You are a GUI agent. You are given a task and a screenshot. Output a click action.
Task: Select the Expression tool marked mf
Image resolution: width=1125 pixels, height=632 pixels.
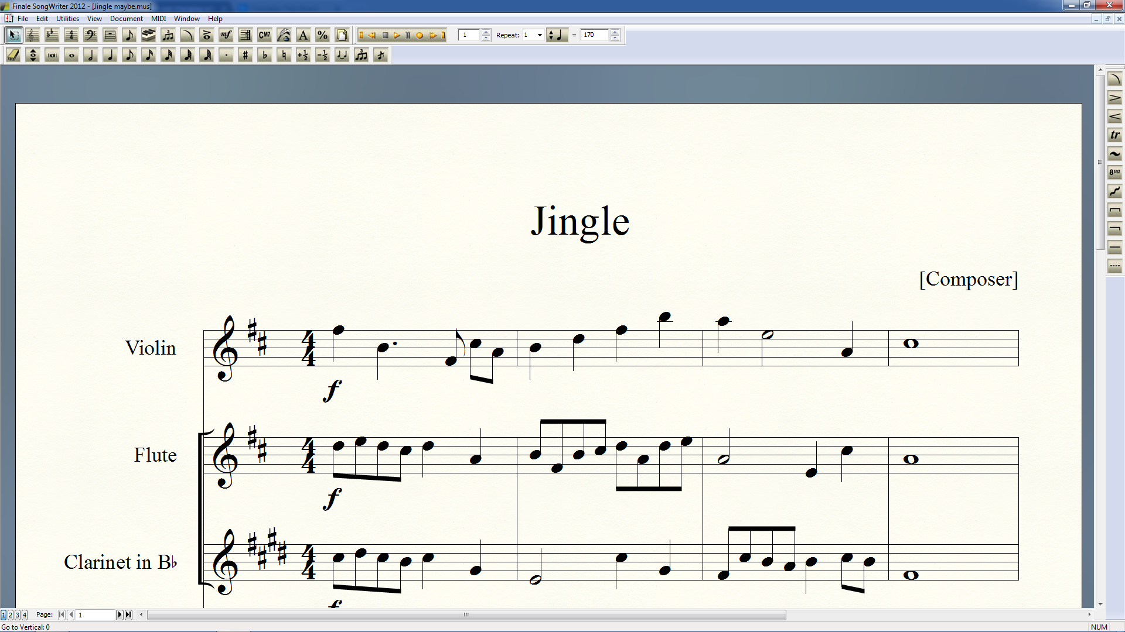pyautogui.click(x=226, y=36)
